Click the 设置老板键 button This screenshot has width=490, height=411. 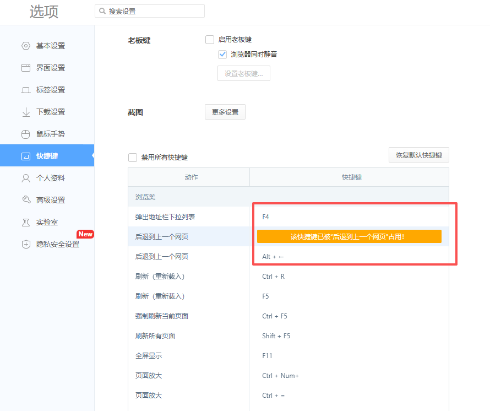[243, 73]
